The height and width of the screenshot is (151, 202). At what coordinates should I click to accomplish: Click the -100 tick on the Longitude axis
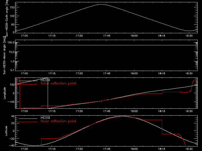click(x=11, y=102)
